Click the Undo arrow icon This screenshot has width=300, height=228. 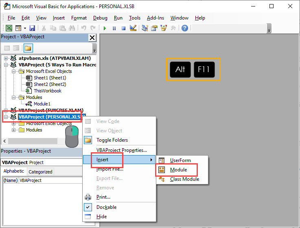tap(84, 28)
